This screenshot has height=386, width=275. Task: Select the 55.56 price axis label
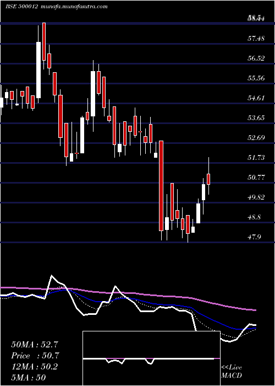[256, 78]
